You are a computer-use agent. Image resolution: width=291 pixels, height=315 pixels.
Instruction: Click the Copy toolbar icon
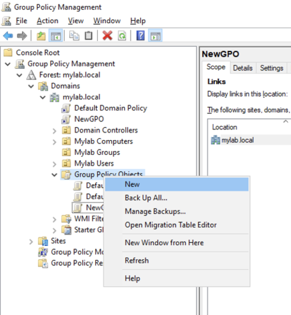tap(74, 36)
